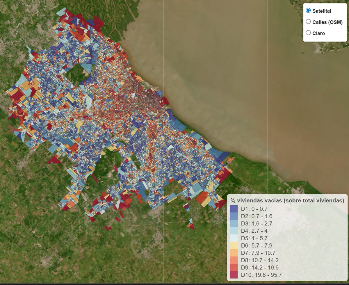This screenshot has height=285, width=349.
Task: Click the D6 yellow legend swatch
Action: (234, 245)
